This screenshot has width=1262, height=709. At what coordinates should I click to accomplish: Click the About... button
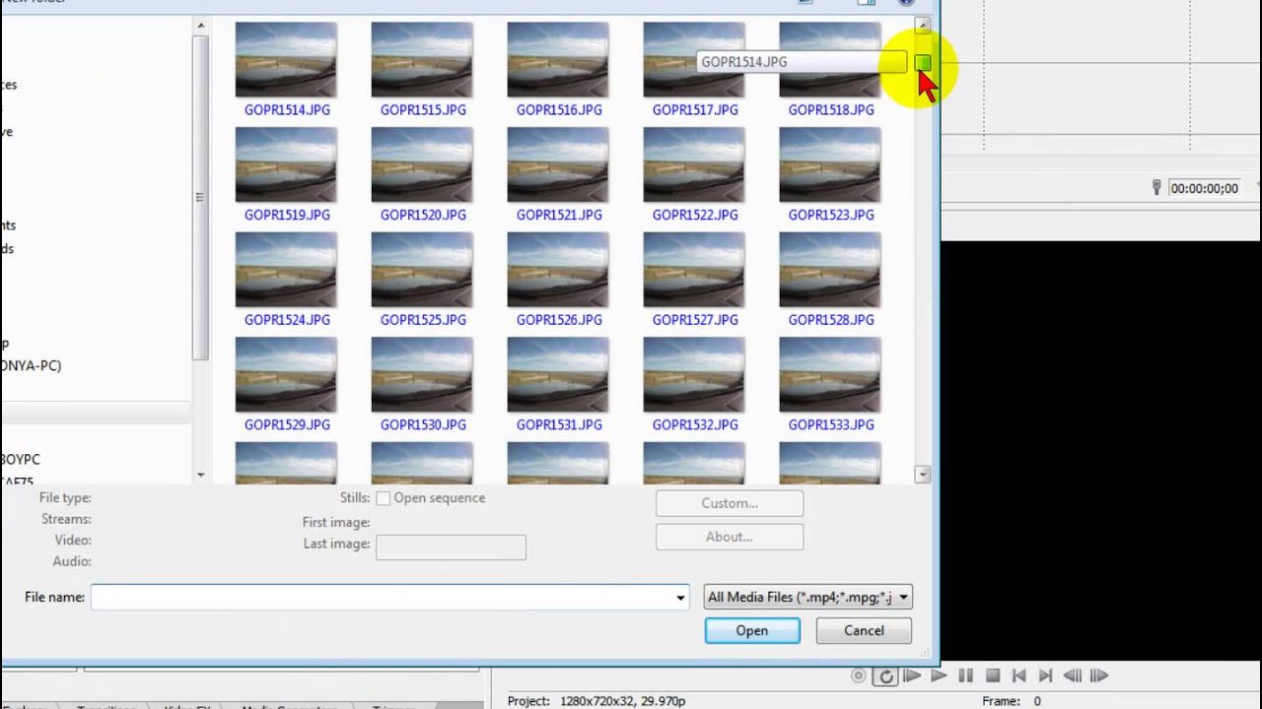730,537
